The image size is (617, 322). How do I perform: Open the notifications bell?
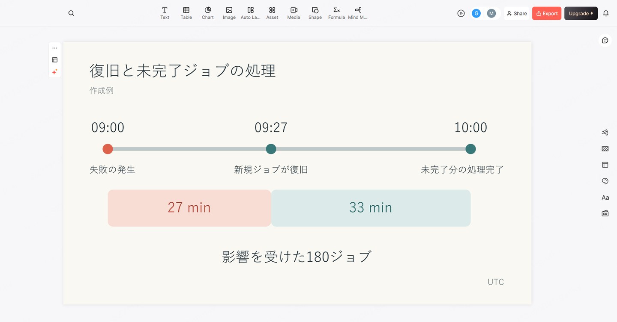click(x=606, y=13)
